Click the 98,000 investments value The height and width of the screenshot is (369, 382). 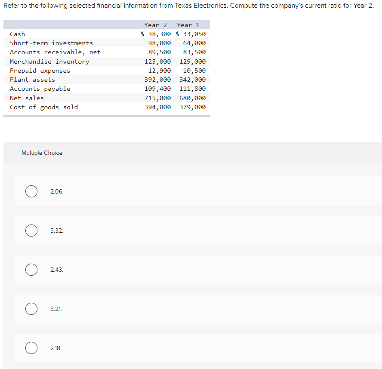[160, 43]
